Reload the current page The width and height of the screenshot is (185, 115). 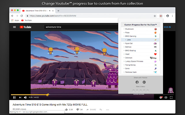pos(22,16)
